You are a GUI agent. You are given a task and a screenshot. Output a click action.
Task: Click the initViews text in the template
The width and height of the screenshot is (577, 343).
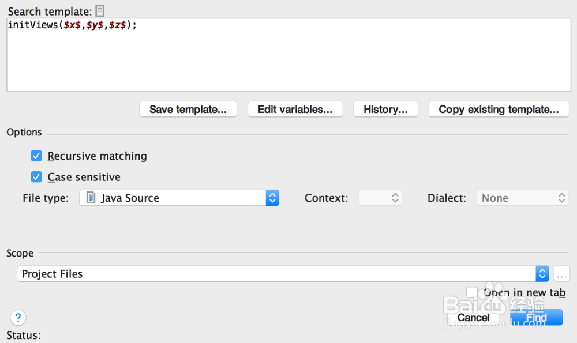(32, 25)
